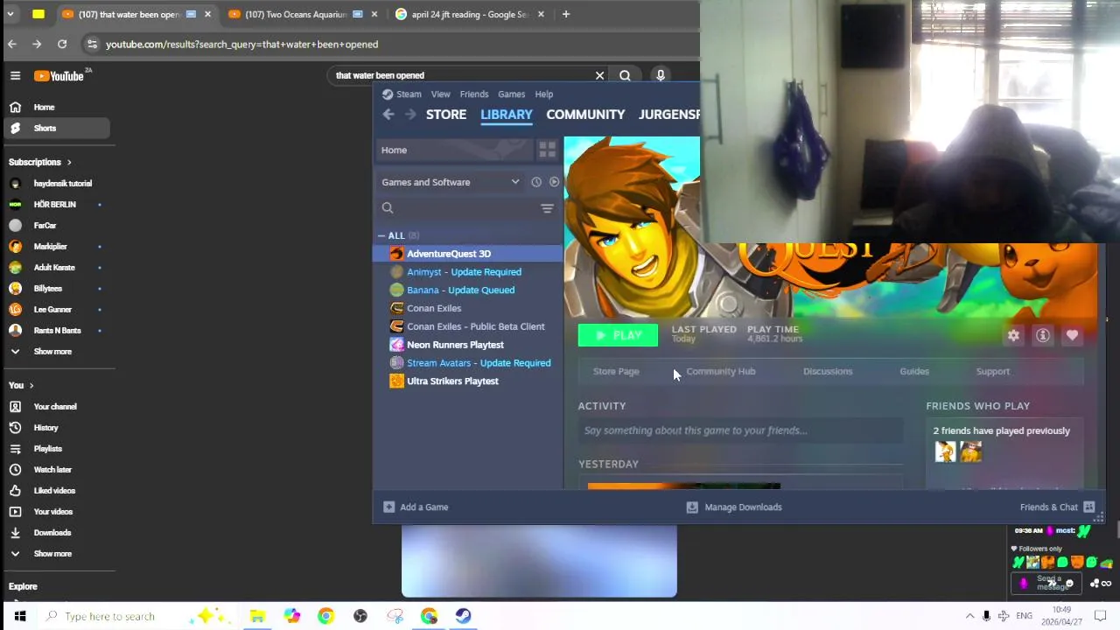Open the first friend avatar under Friends Who Play
The image size is (1120, 630).
[x=945, y=451]
